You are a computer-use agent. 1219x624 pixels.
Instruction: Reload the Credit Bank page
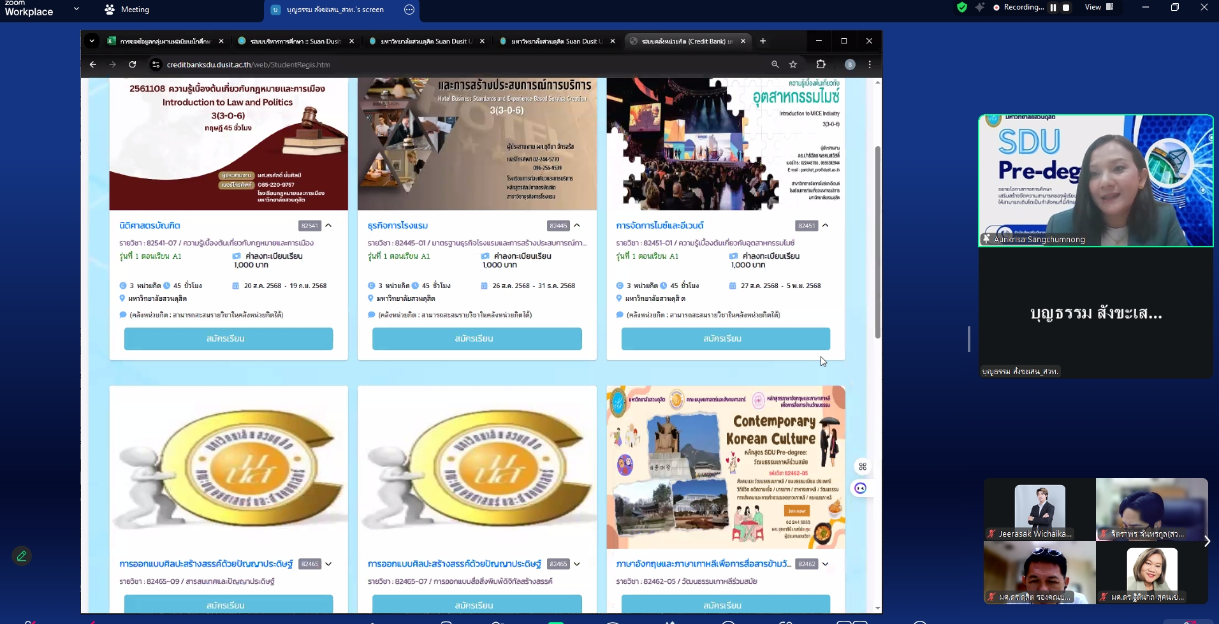tap(133, 64)
